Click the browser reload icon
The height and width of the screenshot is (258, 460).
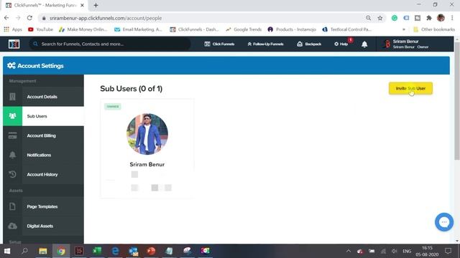click(29, 18)
